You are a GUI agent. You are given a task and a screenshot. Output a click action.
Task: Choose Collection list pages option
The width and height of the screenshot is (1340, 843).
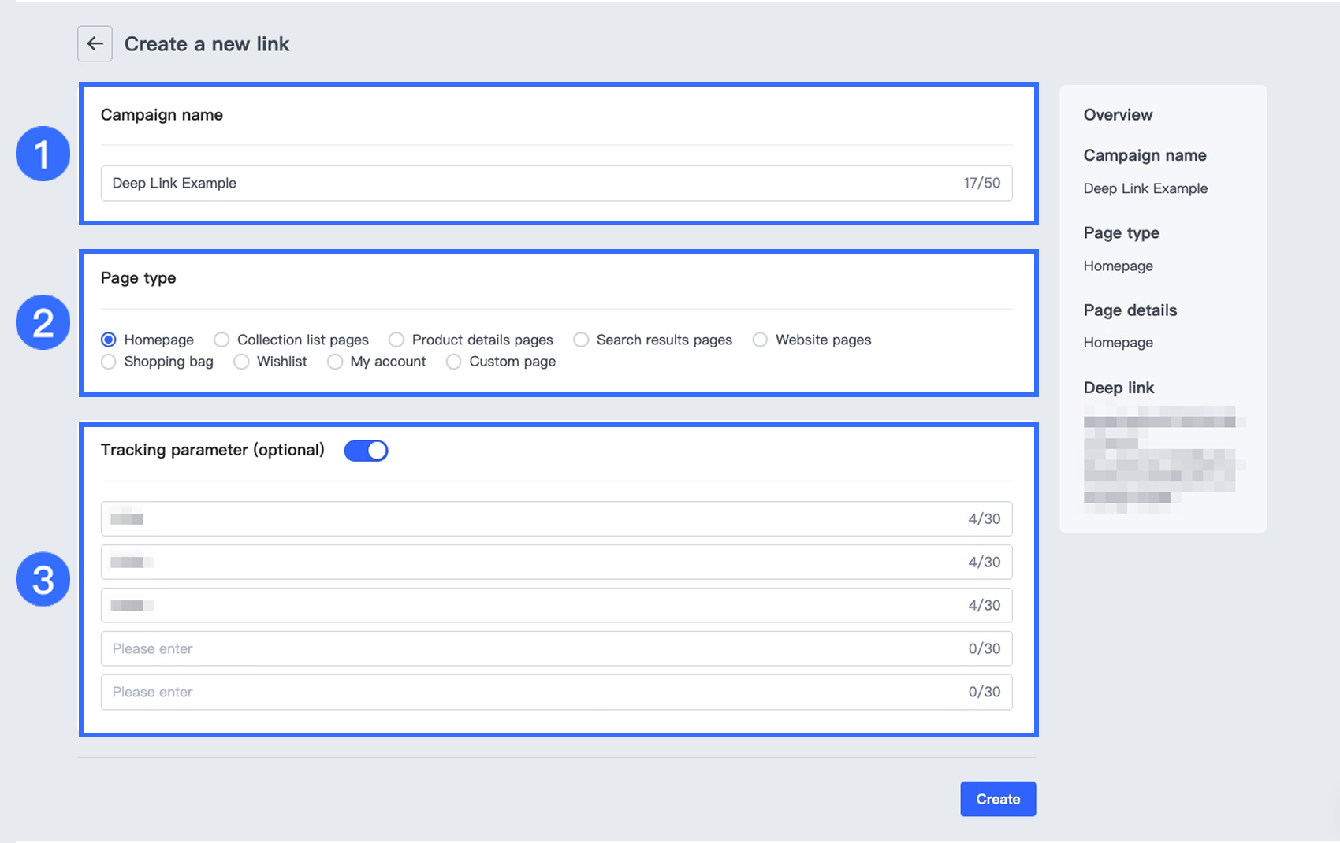pyautogui.click(x=222, y=340)
